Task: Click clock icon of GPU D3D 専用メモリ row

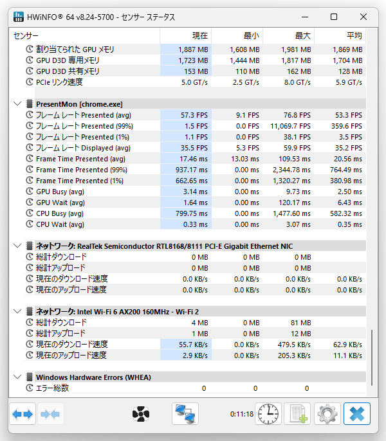Action: [30, 60]
